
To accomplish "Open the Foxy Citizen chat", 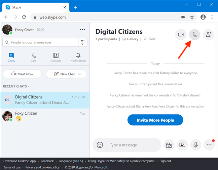I will coord(45,116).
